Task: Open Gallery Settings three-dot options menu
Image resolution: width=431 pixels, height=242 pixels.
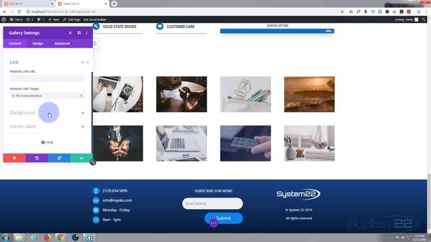Action: coord(87,33)
